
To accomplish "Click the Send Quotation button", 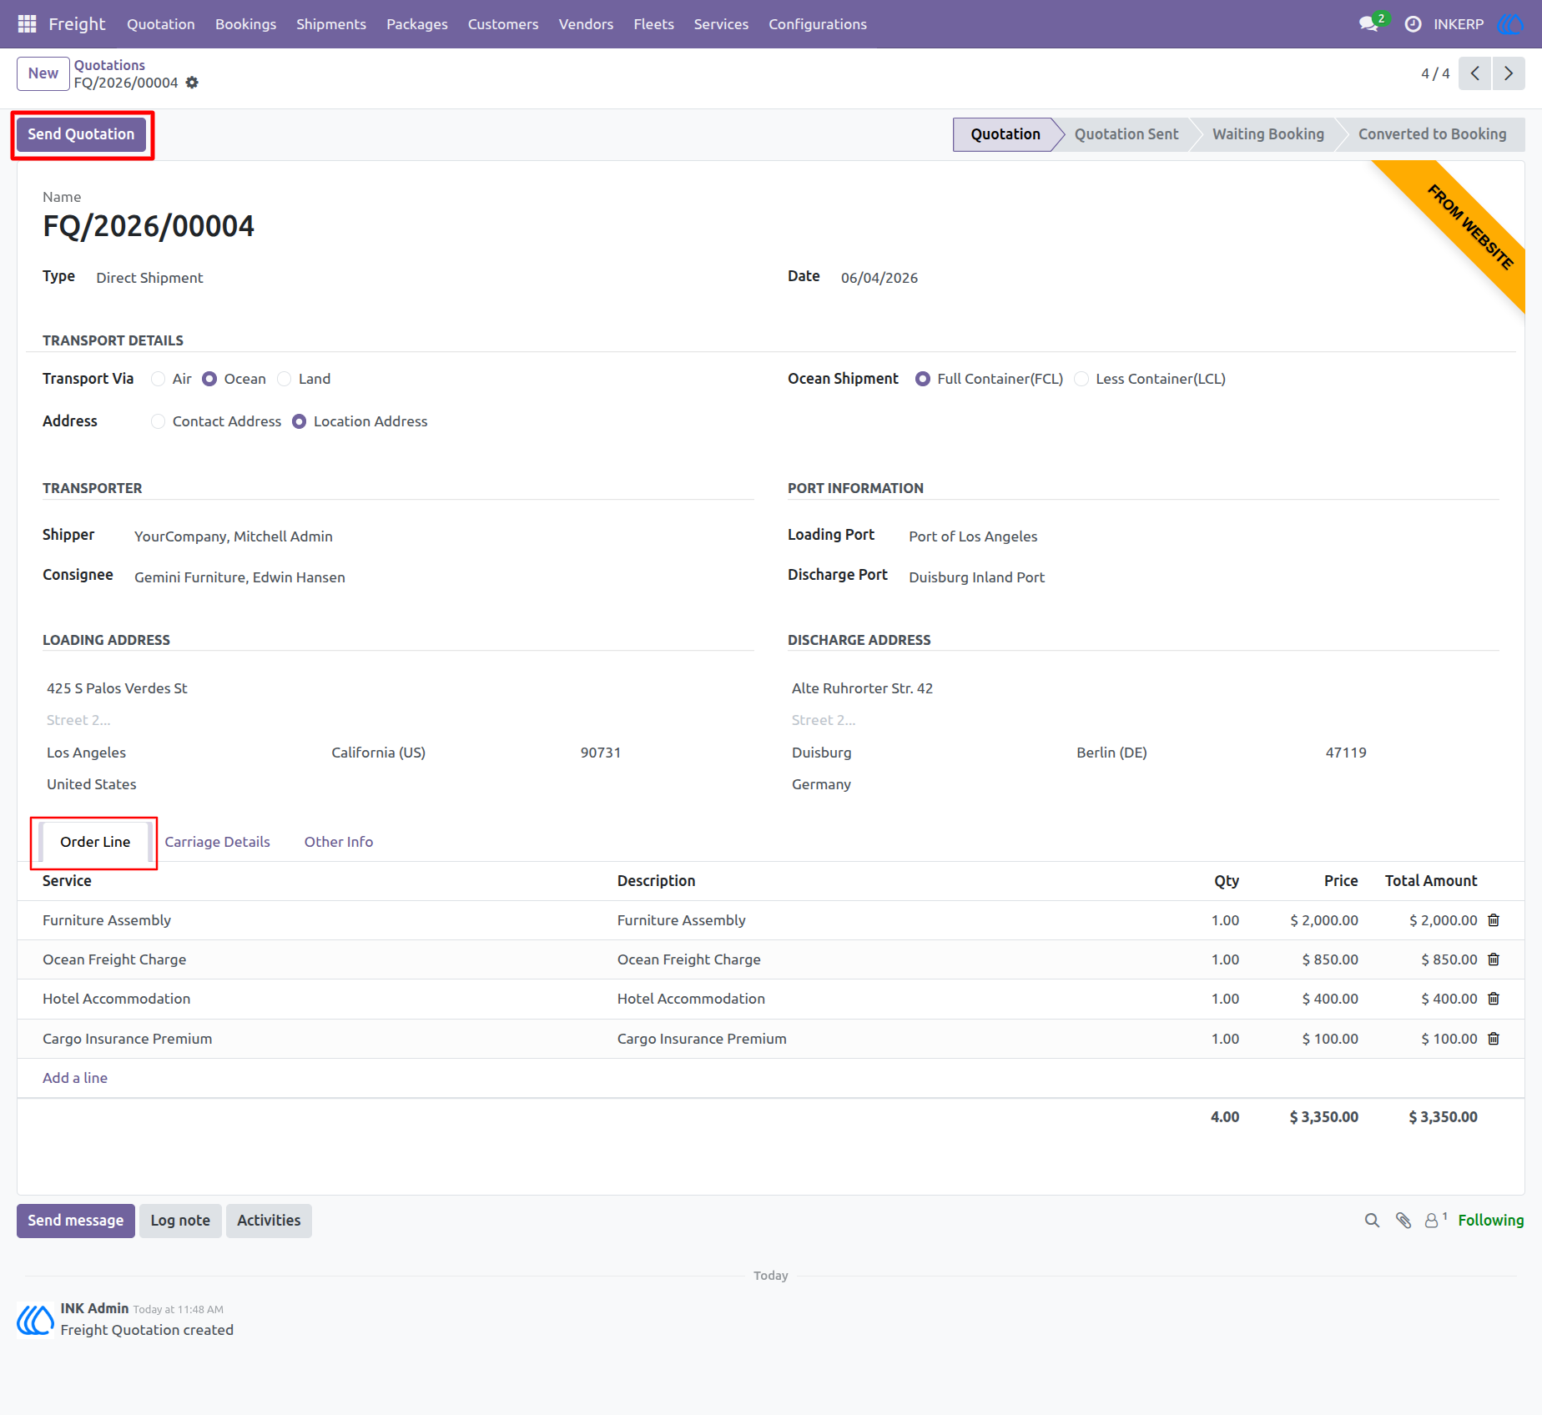I will click(81, 134).
